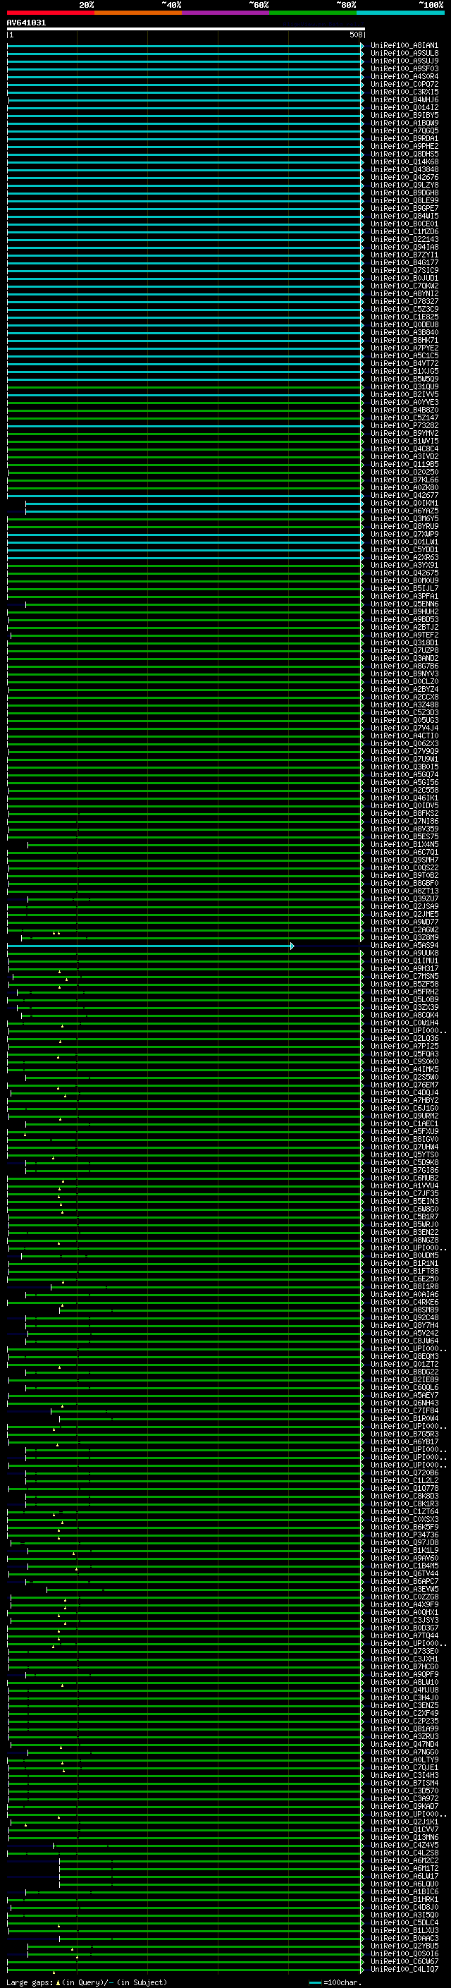Click the shortened cyan alignment bar of A5AS94
This screenshot has height=1988, width=451.
[x=149, y=946]
